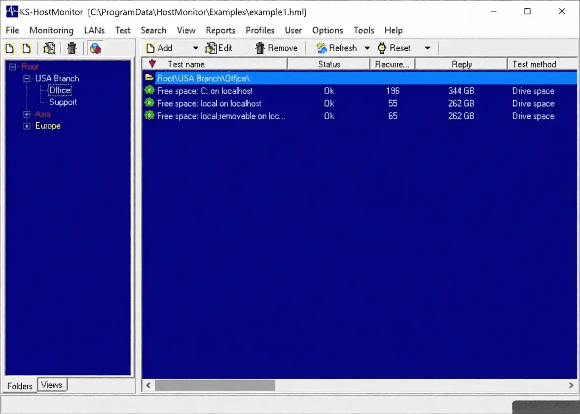580x414 pixels.
Task: Click green status icon of local on localhost test
Action: (x=149, y=103)
